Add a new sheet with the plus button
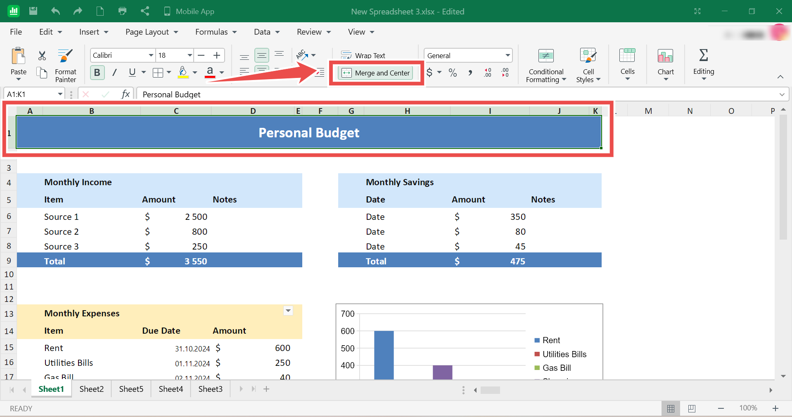 coord(266,389)
